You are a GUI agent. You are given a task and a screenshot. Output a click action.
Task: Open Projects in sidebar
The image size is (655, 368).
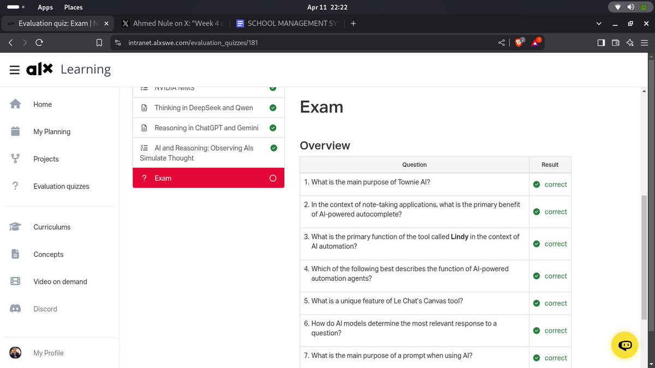[x=46, y=159]
